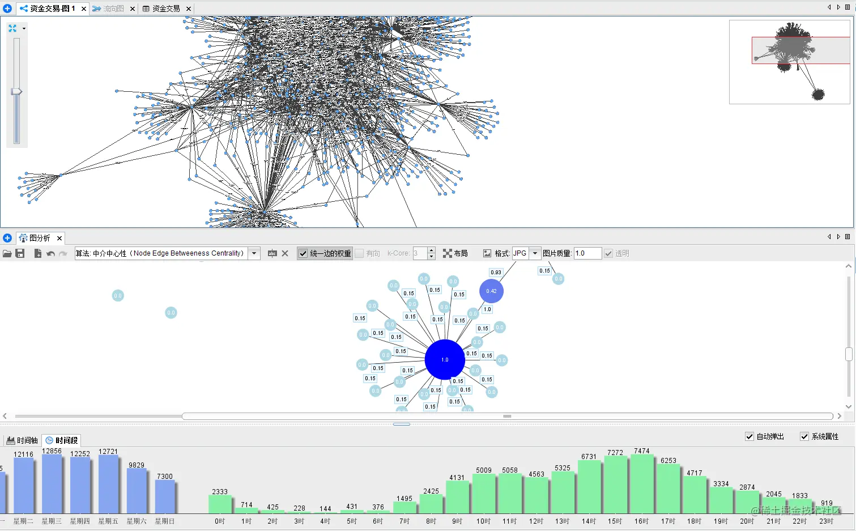Click the 星期五 bar labeled 12721
Image resolution: width=856 pixels, height=531 pixels.
108,485
